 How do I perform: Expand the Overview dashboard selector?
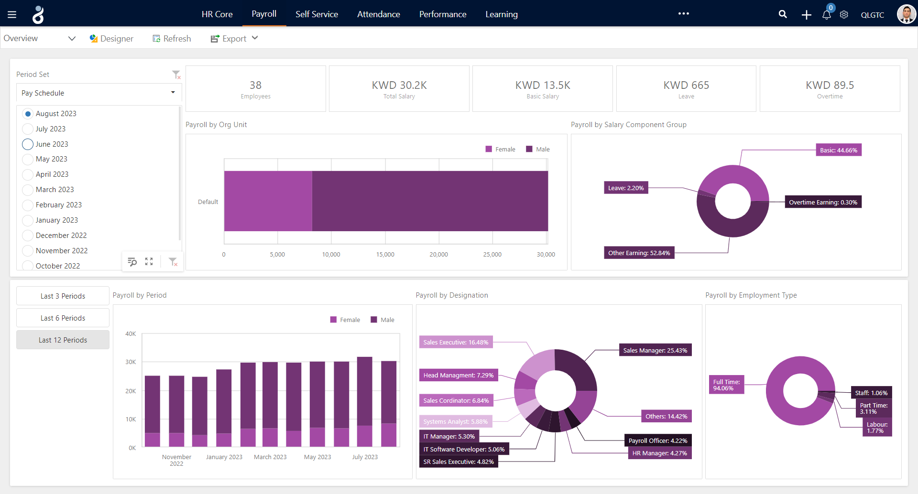point(72,38)
